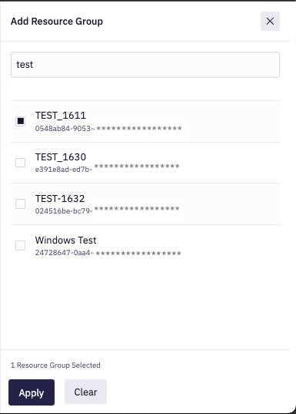Click the "1 Resource Group Selected" status text

coord(55,365)
